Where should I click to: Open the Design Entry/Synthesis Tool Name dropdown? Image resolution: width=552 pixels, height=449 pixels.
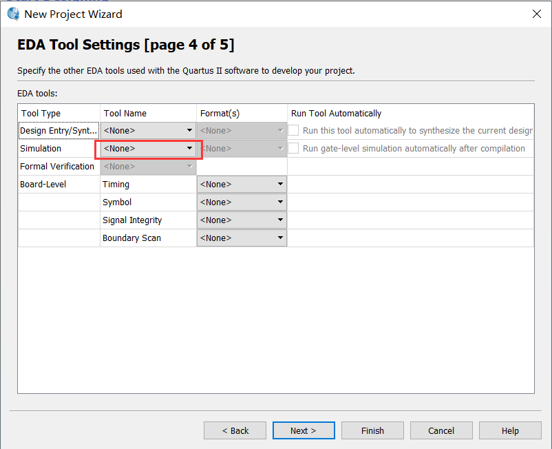(x=148, y=131)
